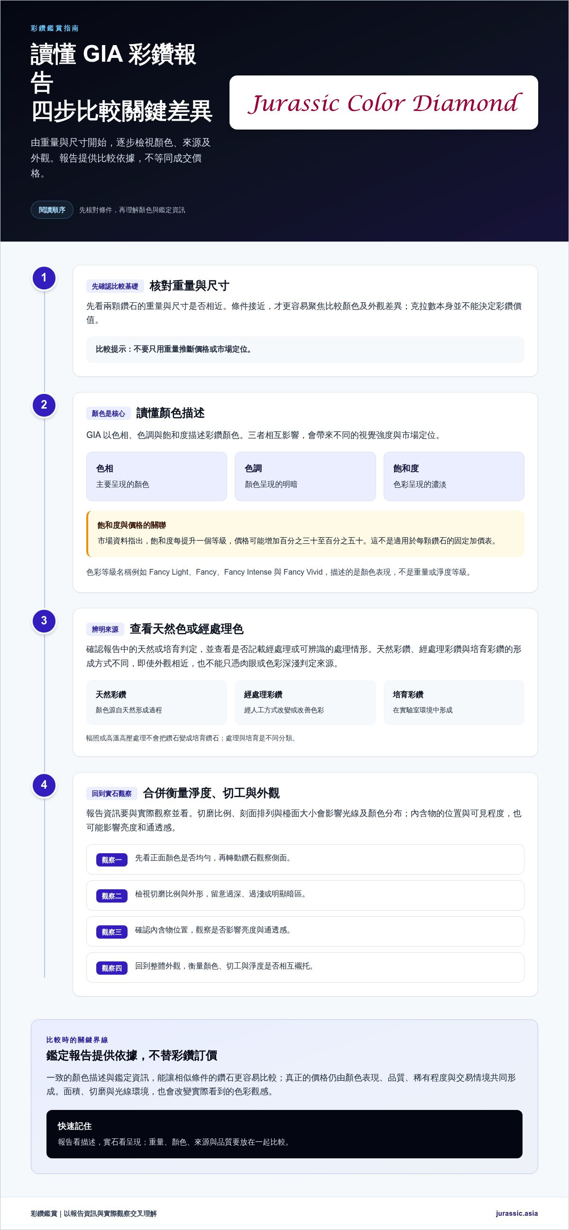The width and height of the screenshot is (569, 1230).
Task: Click the 彩鑽鑑賞 footer text
Action: (x=93, y=1213)
